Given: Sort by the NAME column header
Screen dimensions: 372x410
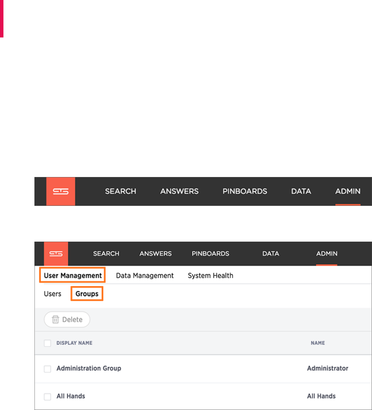Looking at the screenshot, I should point(318,343).
